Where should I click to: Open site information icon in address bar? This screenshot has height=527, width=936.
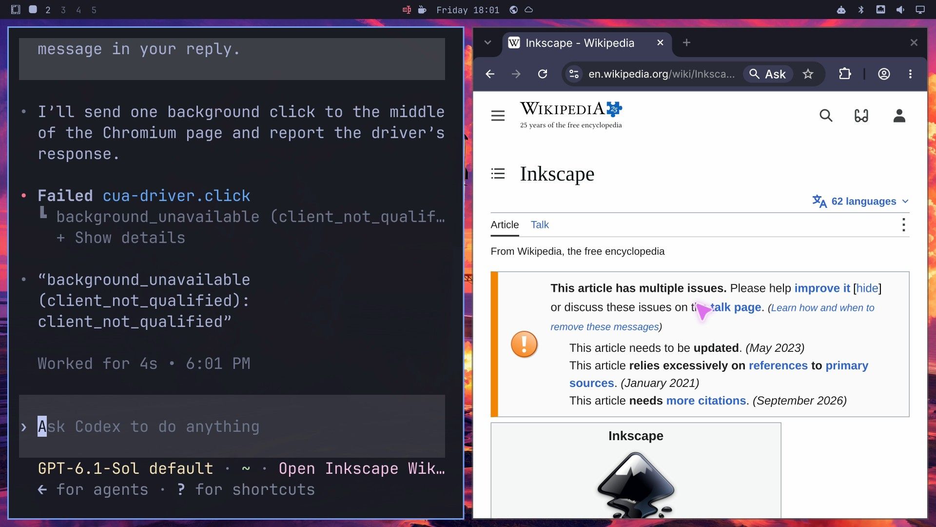point(574,74)
